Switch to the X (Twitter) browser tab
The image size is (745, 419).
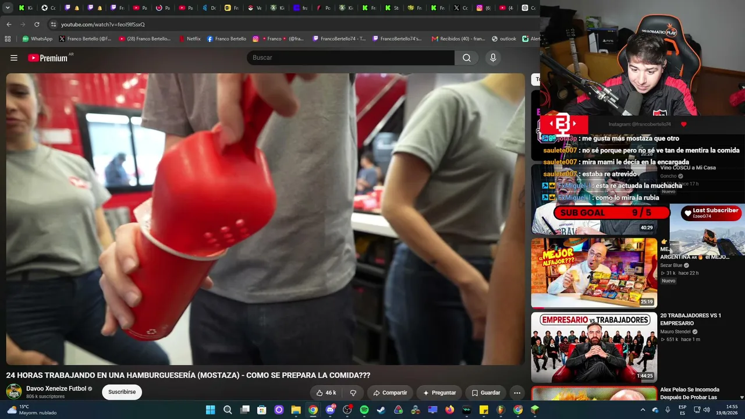[461, 8]
